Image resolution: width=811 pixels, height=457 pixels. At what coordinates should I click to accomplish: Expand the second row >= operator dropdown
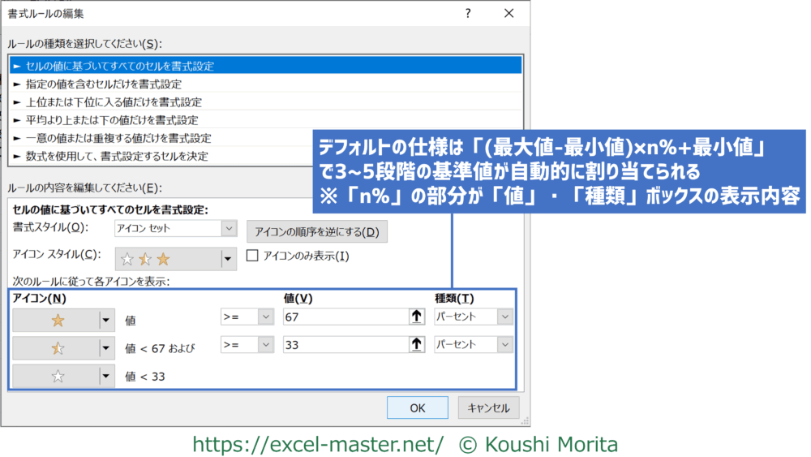point(265,345)
